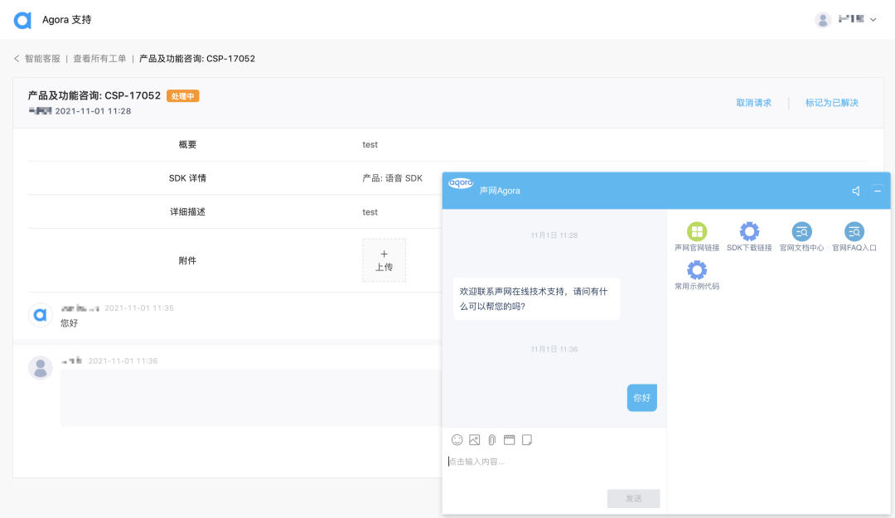Click the Agora logo in header
Screen dimensions: 895x518
(22, 20)
